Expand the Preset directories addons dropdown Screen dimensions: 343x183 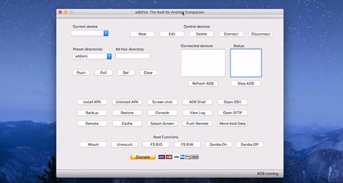click(x=92, y=56)
